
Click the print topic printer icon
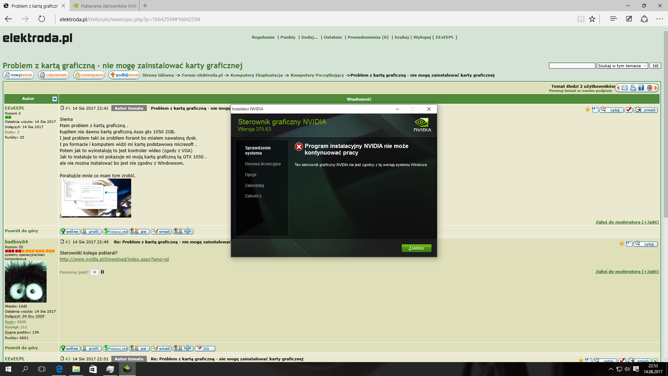[x=633, y=88]
